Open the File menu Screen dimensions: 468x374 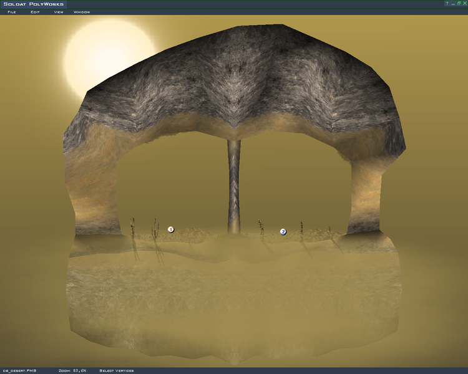tap(11, 12)
